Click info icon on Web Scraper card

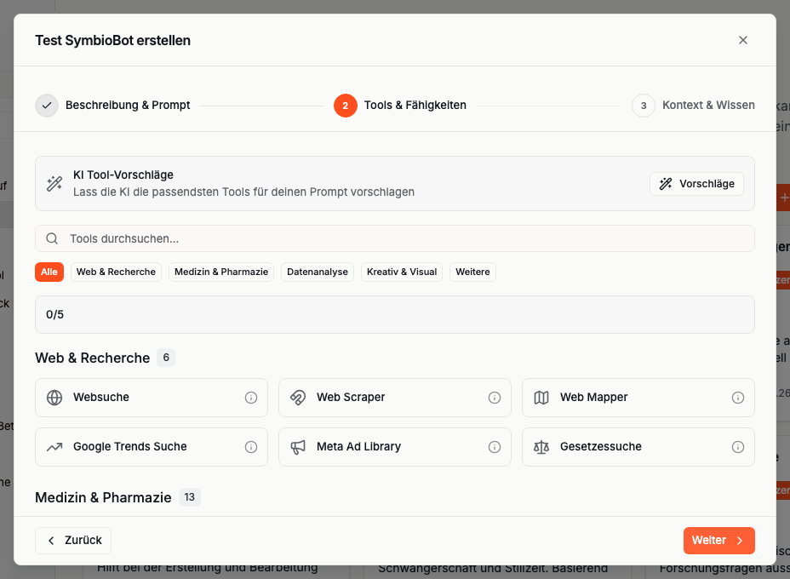tap(495, 398)
